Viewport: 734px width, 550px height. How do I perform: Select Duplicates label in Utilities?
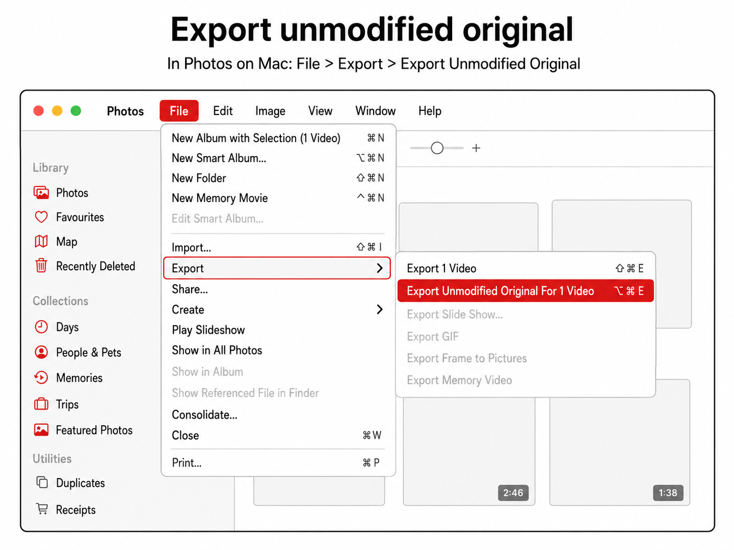point(81,483)
